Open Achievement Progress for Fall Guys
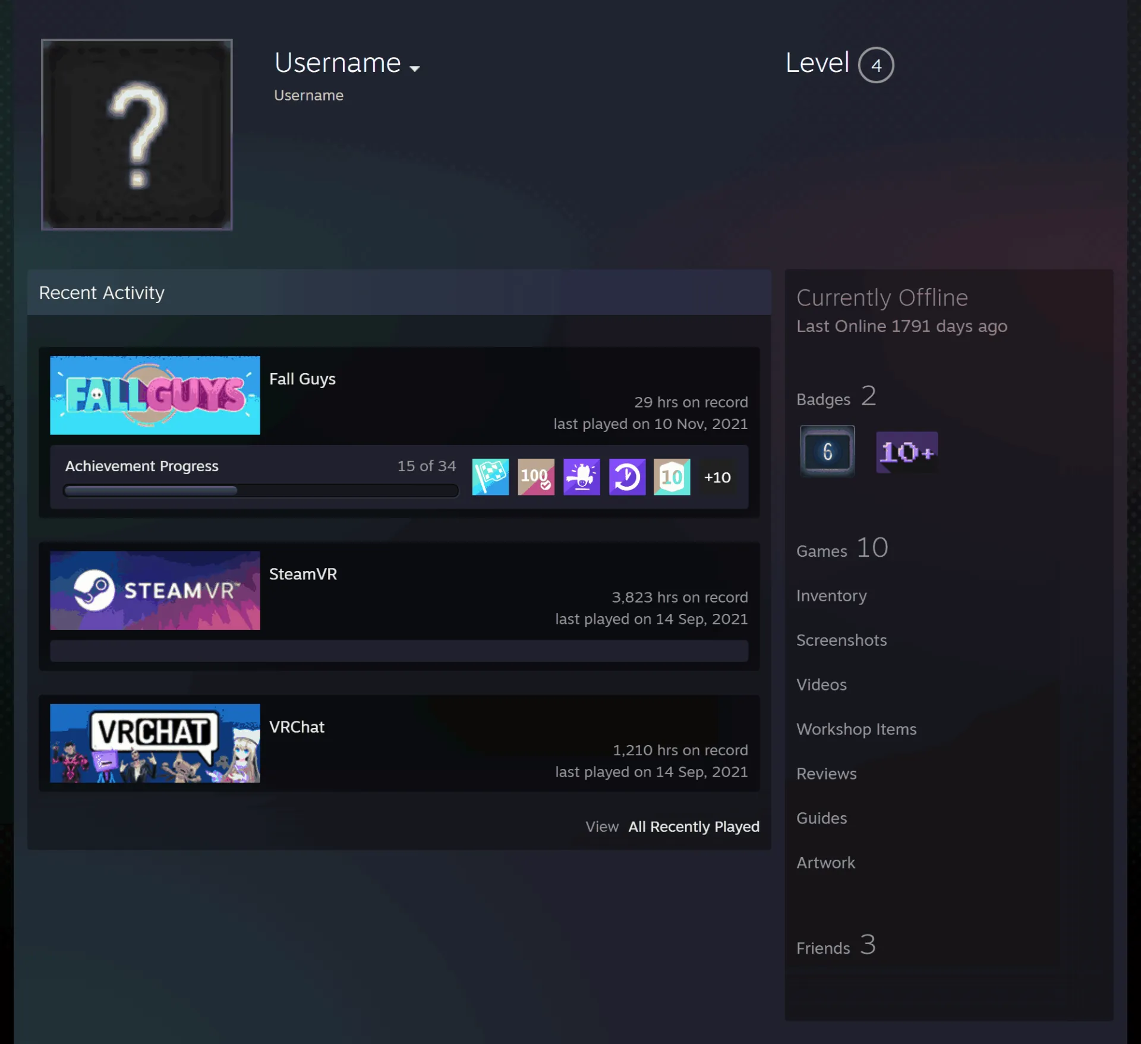Viewport: 1141px width, 1044px height. (x=141, y=466)
